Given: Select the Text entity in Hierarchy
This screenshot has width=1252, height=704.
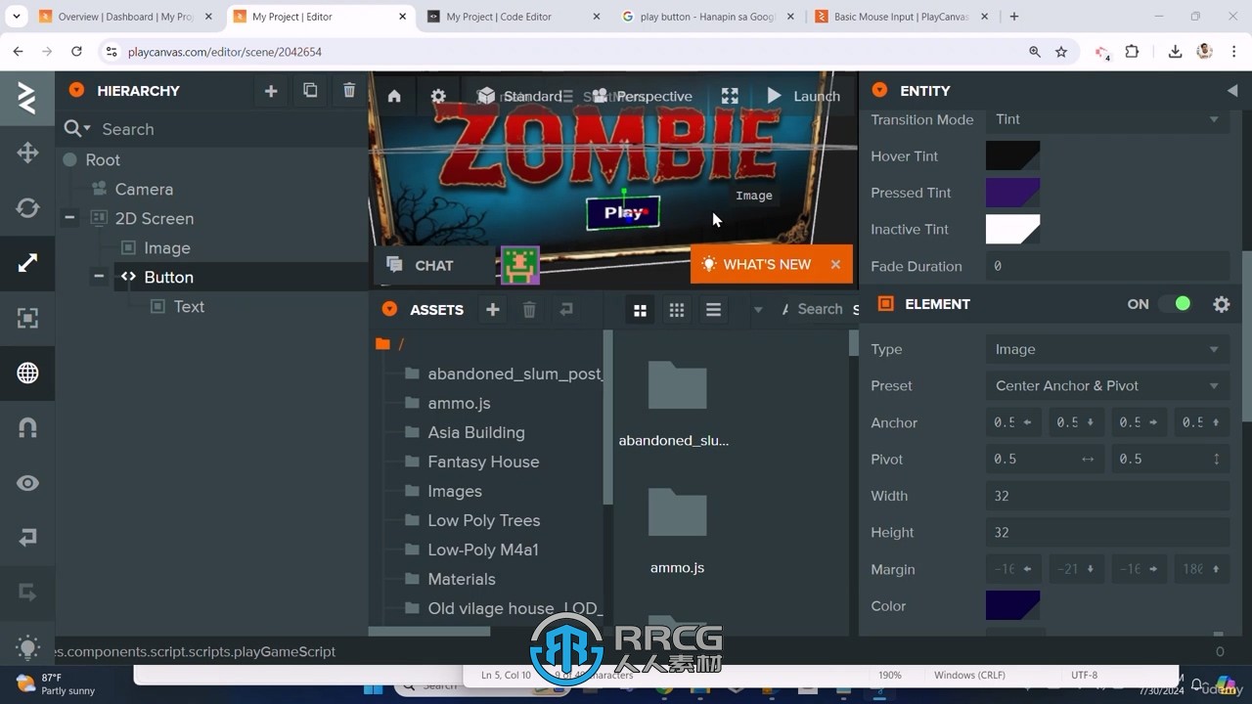Looking at the screenshot, I should coord(189,307).
